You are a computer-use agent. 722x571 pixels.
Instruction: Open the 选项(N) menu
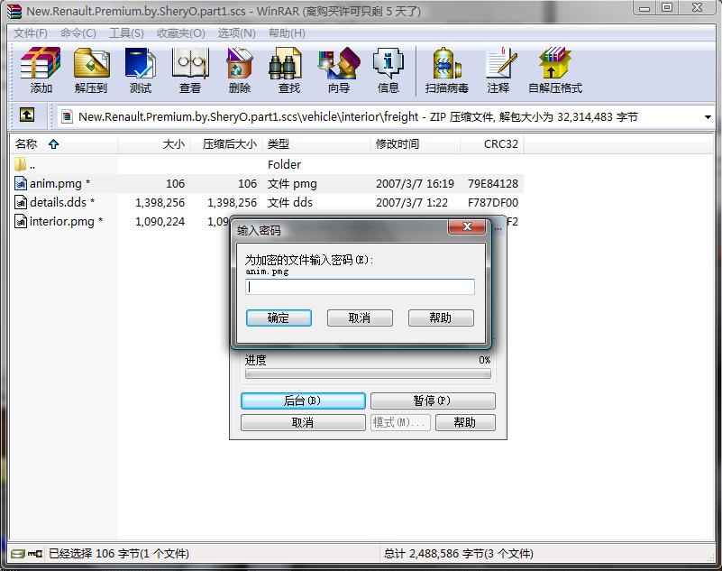tap(237, 33)
